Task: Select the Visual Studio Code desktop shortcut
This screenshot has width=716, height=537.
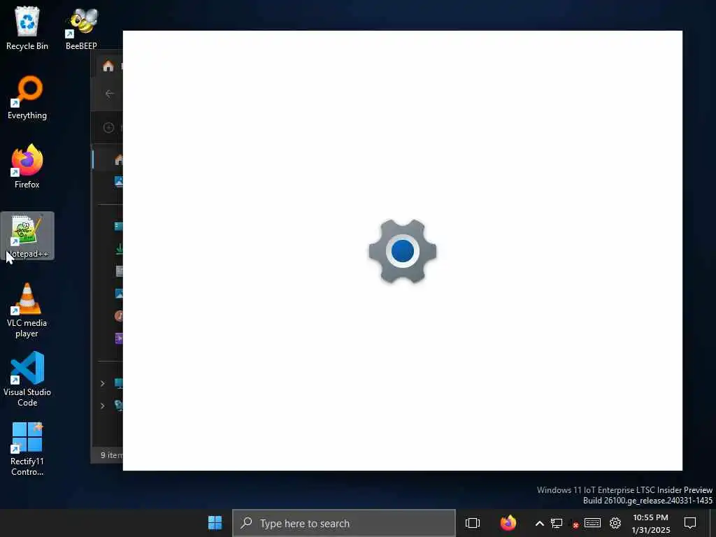Action: 27,379
